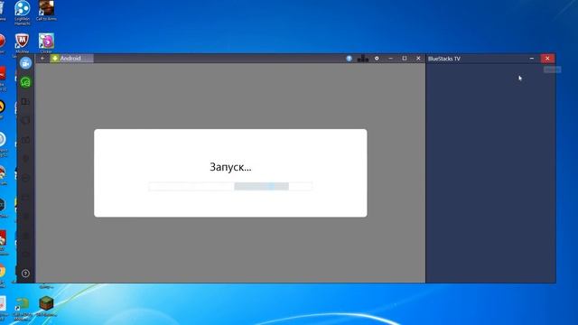This screenshot has height=325, width=578.
Task: Select the Android tab
Action: pos(71,58)
